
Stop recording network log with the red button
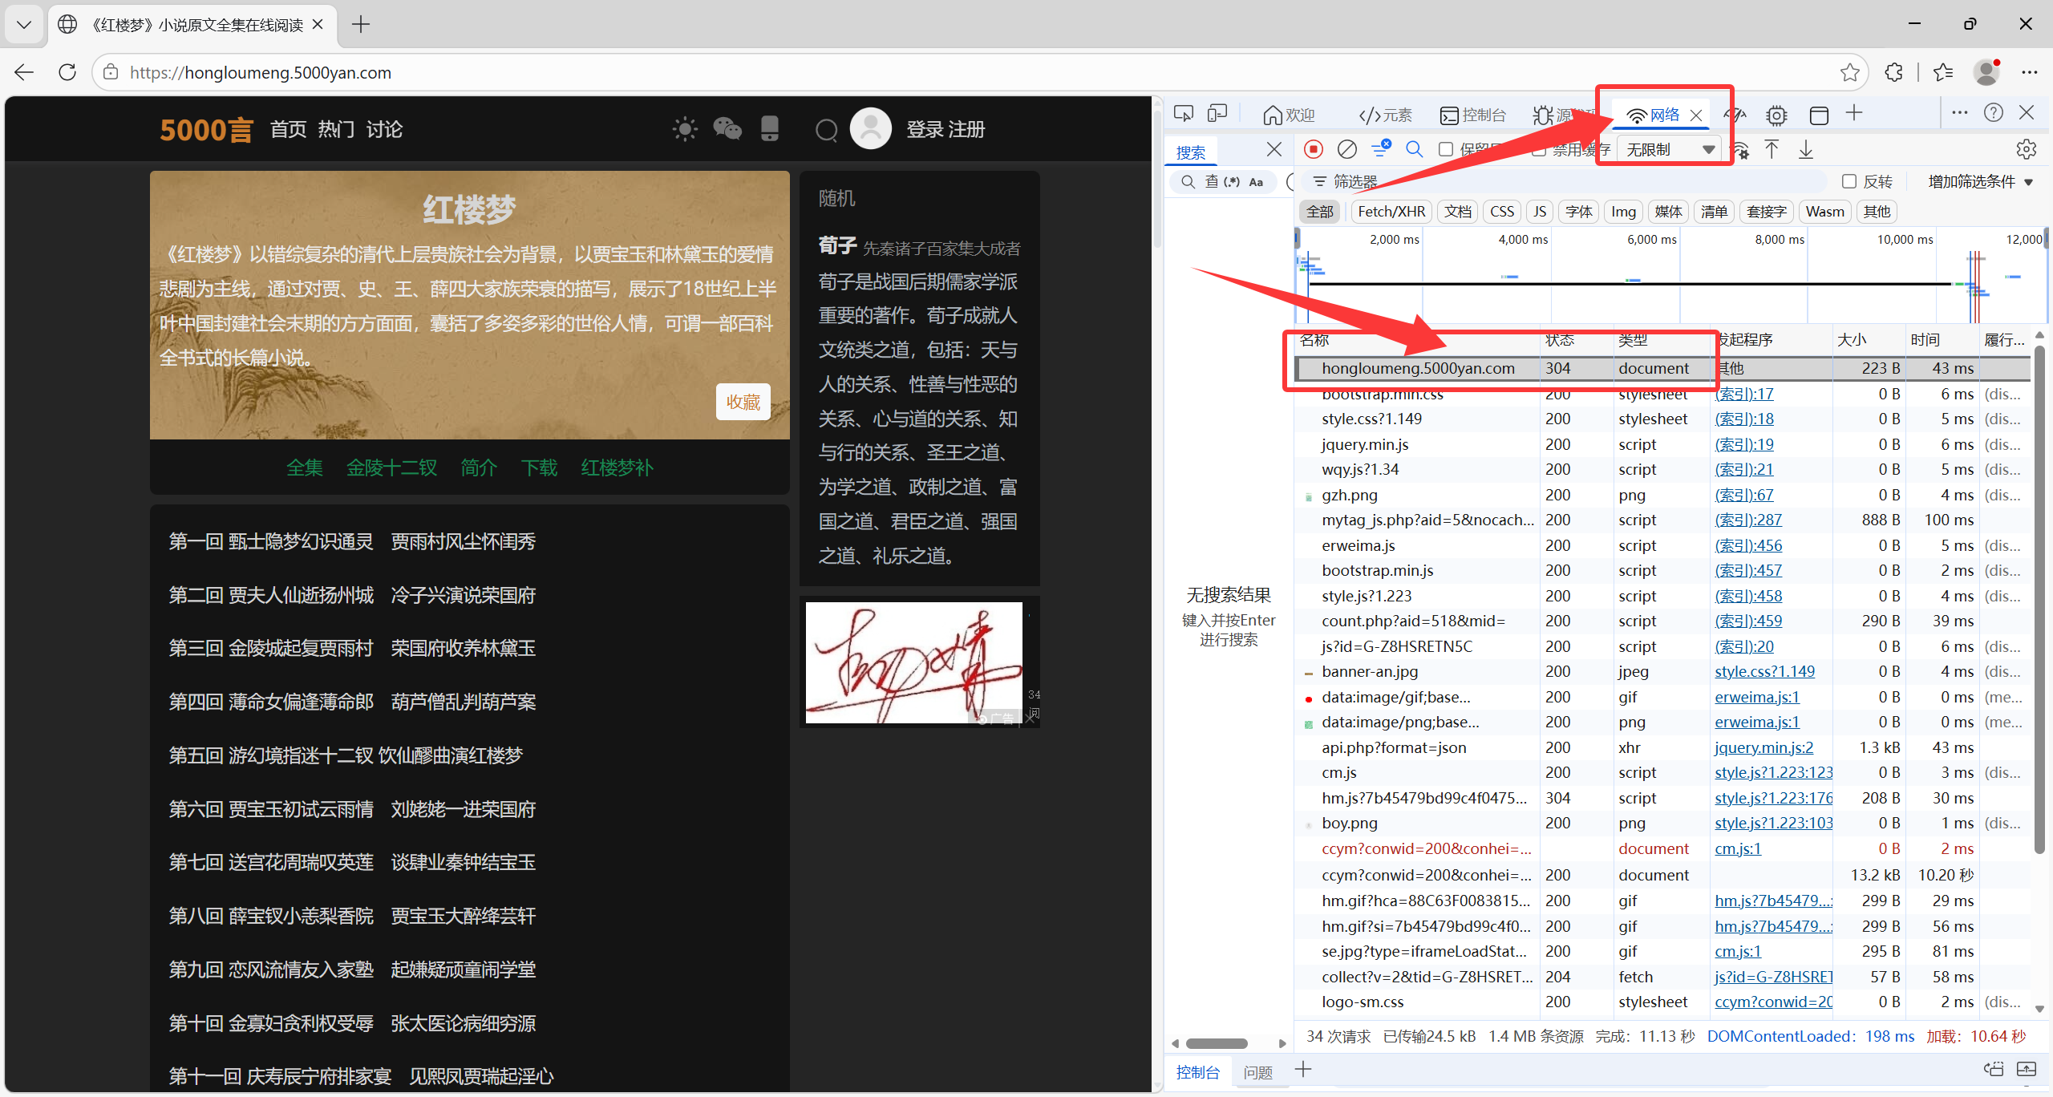coord(1314,149)
